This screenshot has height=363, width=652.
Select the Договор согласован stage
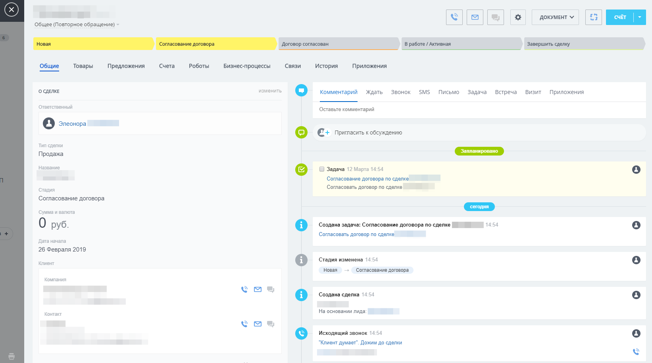point(339,44)
